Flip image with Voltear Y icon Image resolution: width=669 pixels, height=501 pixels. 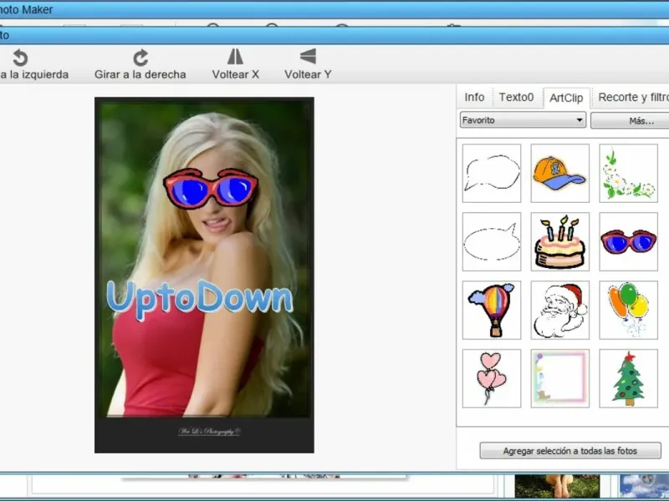pyautogui.click(x=308, y=57)
